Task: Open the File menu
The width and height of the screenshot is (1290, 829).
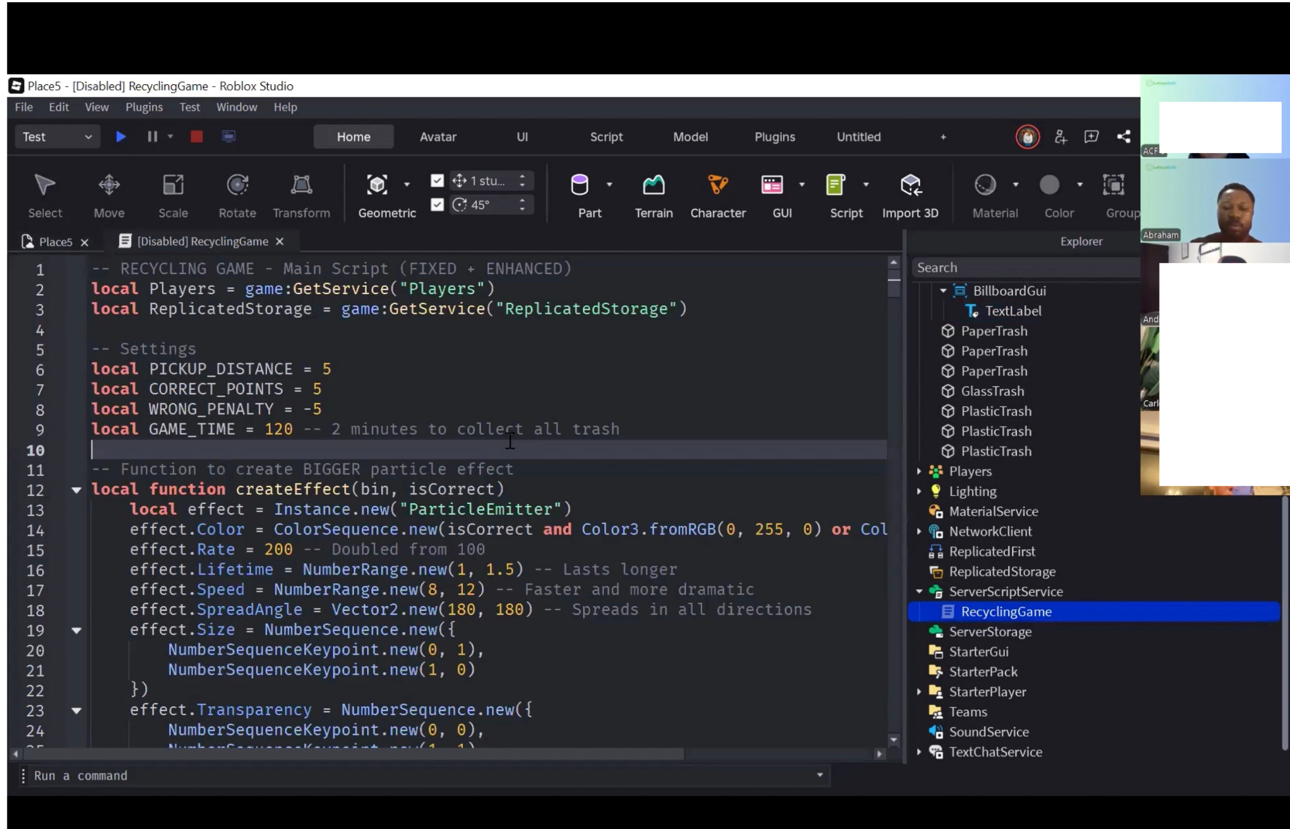Action: (x=24, y=107)
